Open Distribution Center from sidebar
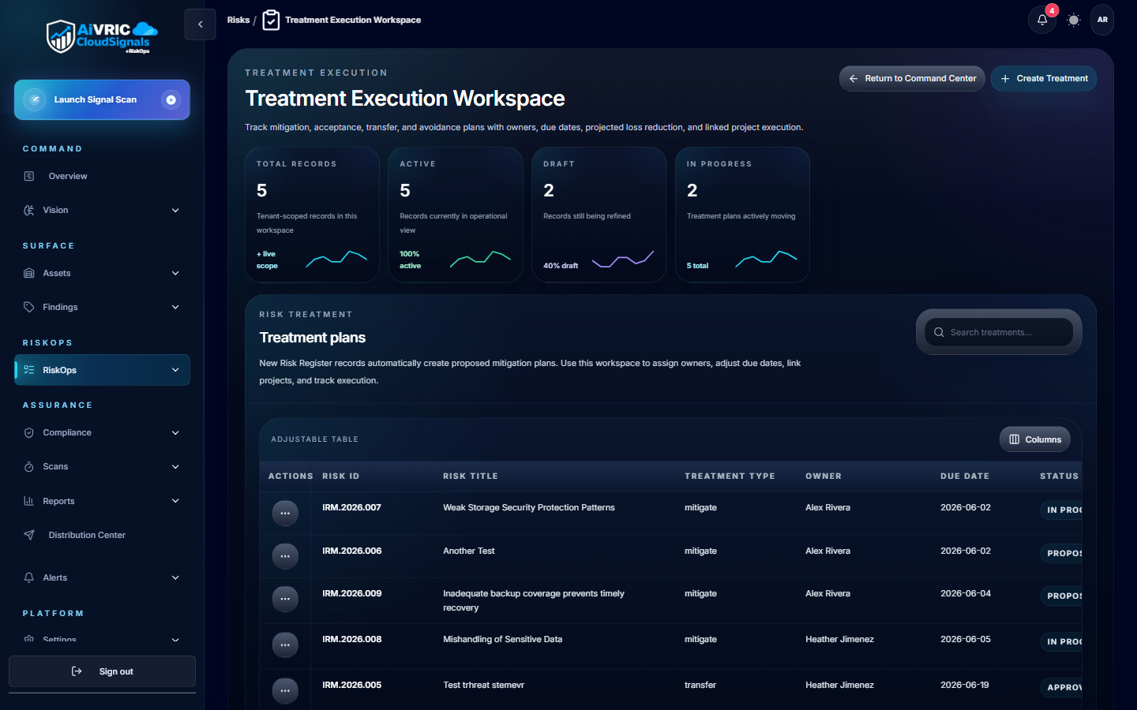Screen dimensions: 1137x710 (102, 535)
